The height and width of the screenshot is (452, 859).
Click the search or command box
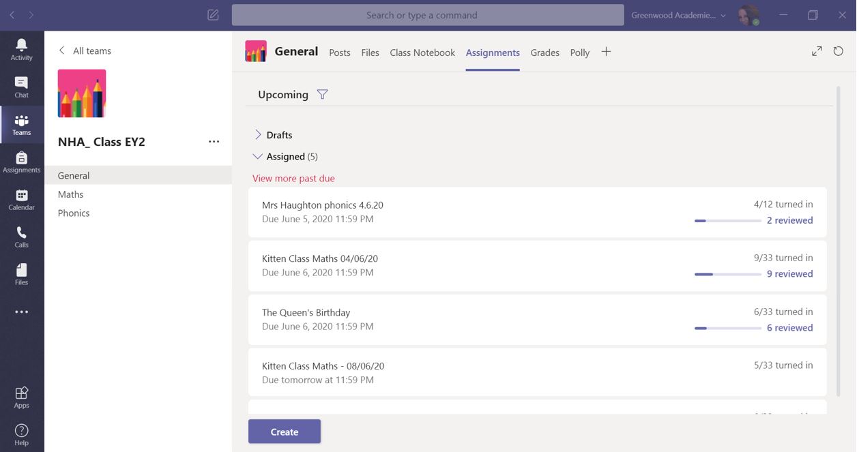pyautogui.click(x=427, y=15)
